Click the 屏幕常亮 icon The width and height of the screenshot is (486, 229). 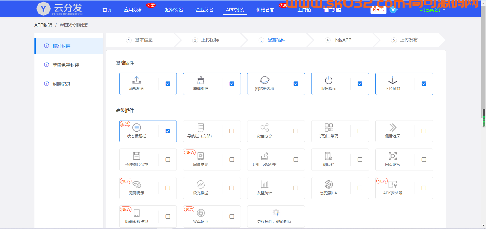point(201,156)
